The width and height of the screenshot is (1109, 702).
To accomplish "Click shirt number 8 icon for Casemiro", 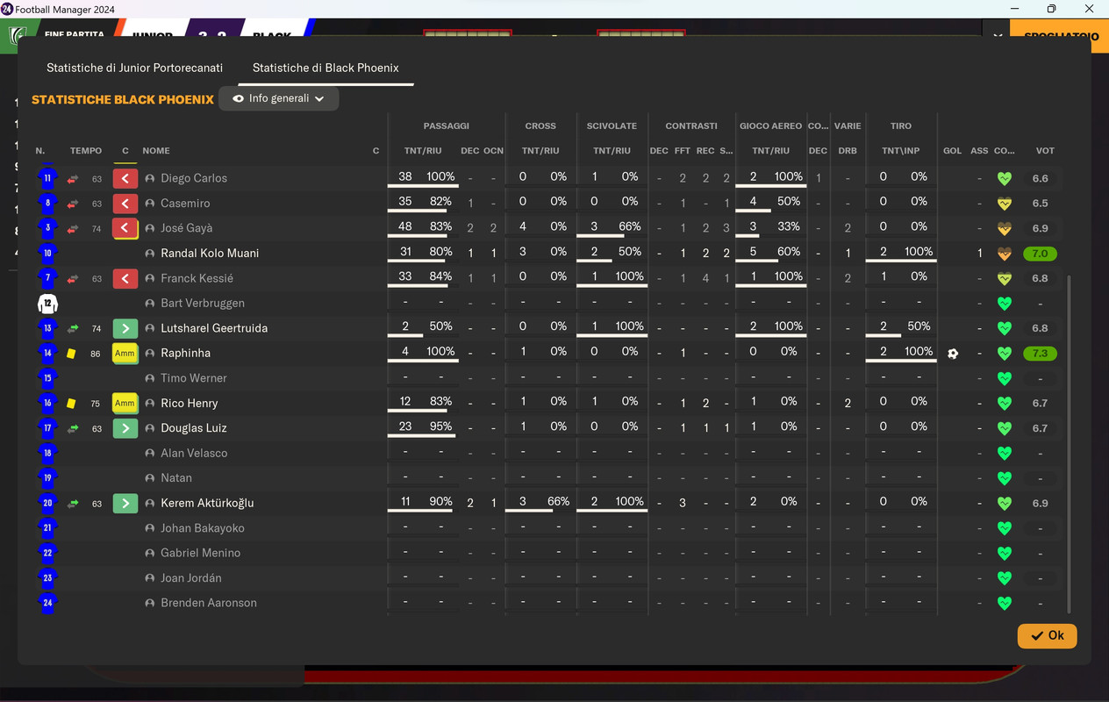I will [x=47, y=204].
